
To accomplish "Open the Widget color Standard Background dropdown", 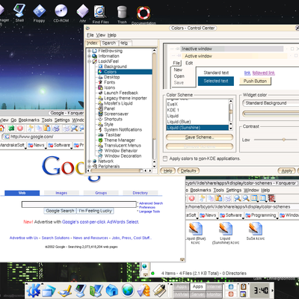I will [271, 103].
